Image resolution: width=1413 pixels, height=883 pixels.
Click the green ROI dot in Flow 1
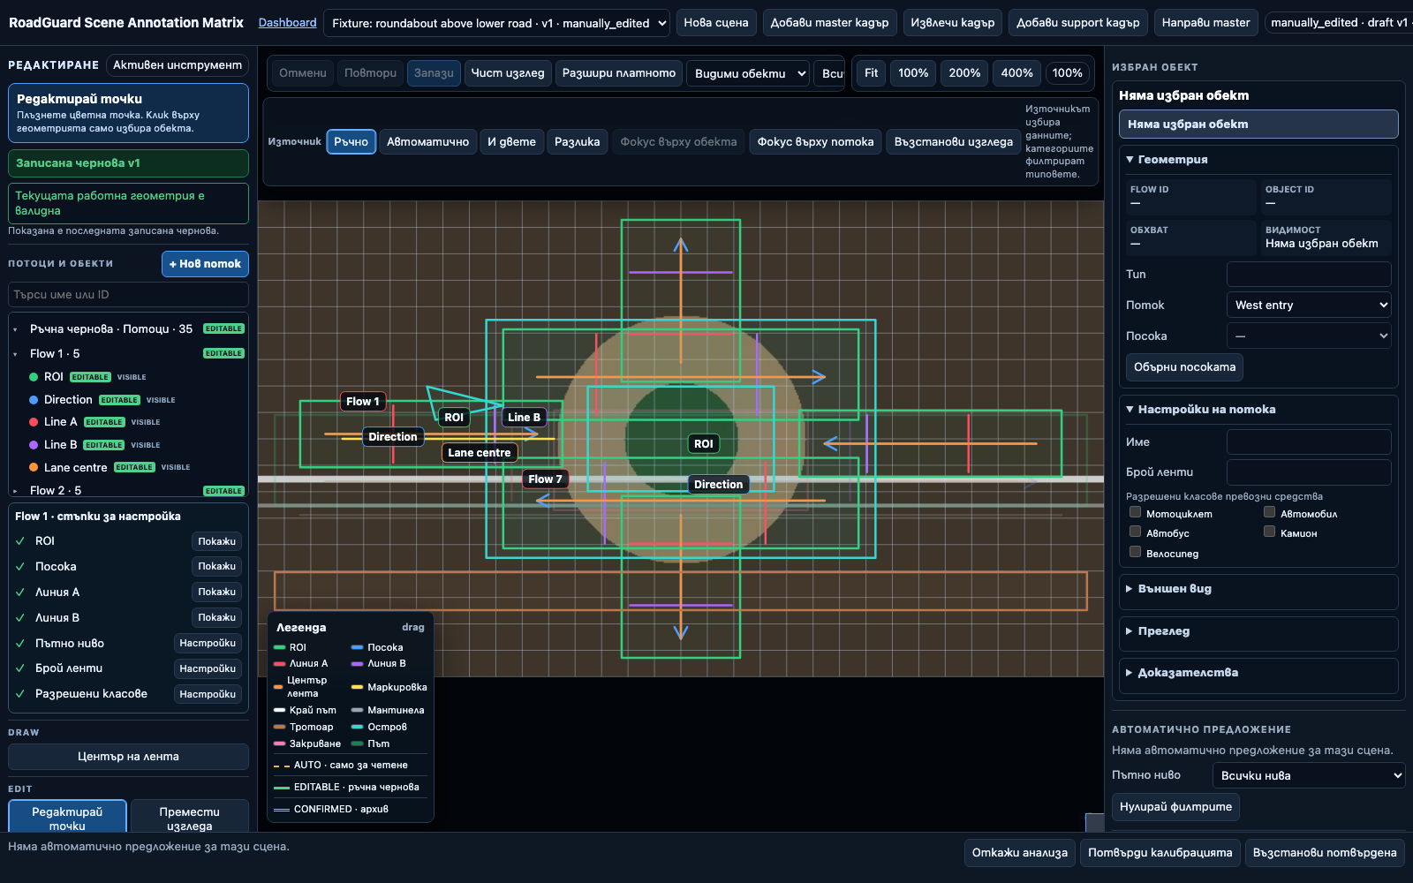click(34, 377)
